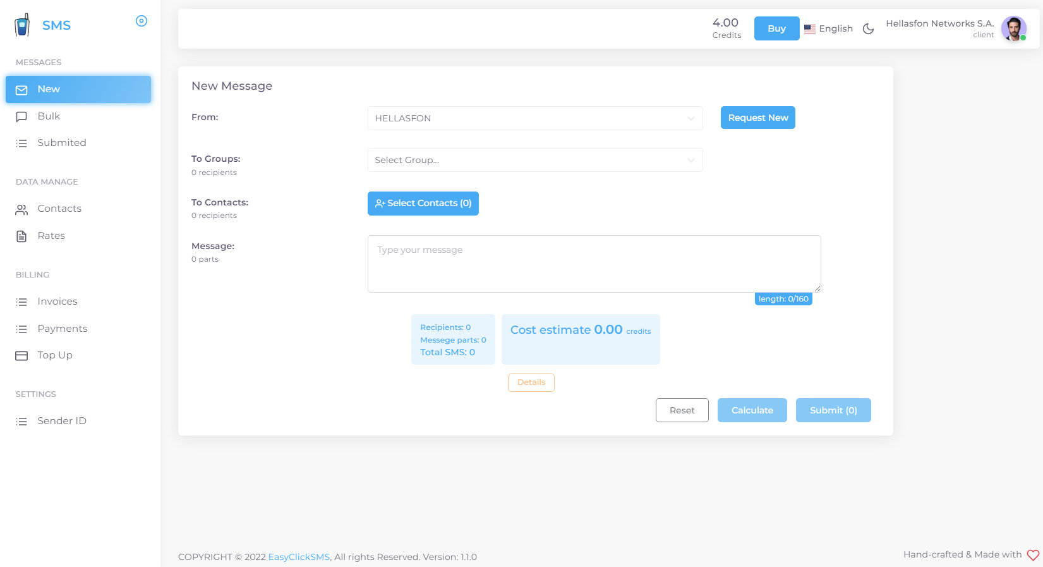
Task: Click the Messege parts: 0 text
Action: [x=454, y=340]
